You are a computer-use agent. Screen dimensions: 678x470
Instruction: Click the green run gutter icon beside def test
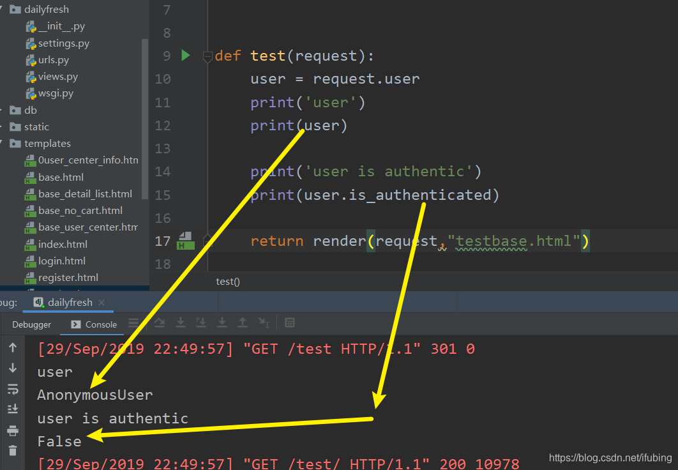point(186,56)
